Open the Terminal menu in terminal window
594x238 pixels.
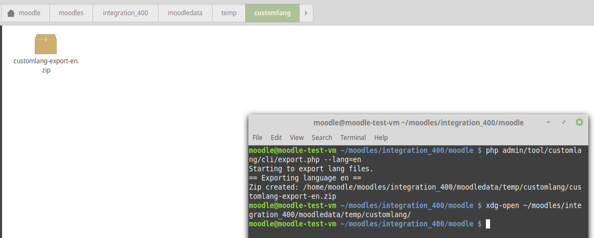click(353, 137)
